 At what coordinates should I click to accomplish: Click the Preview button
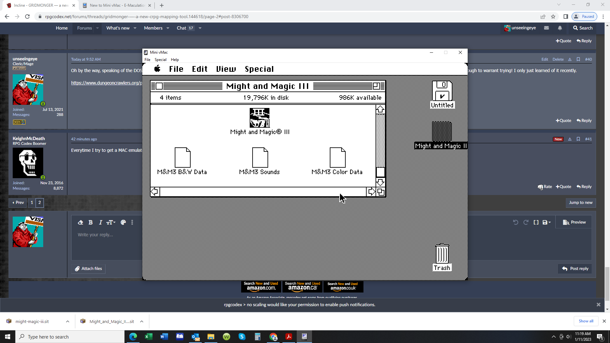point(574,222)
